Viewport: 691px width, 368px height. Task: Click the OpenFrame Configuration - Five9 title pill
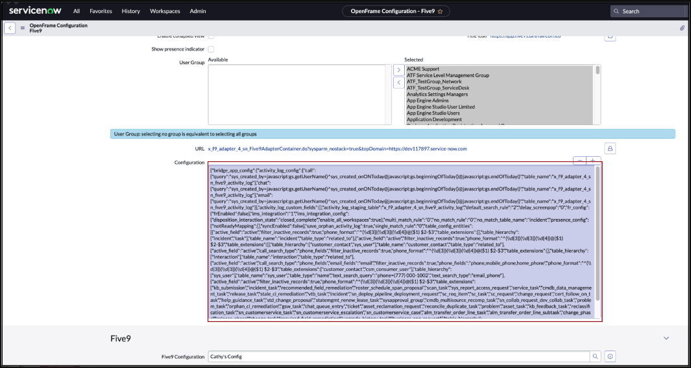(x=396, y=12)
